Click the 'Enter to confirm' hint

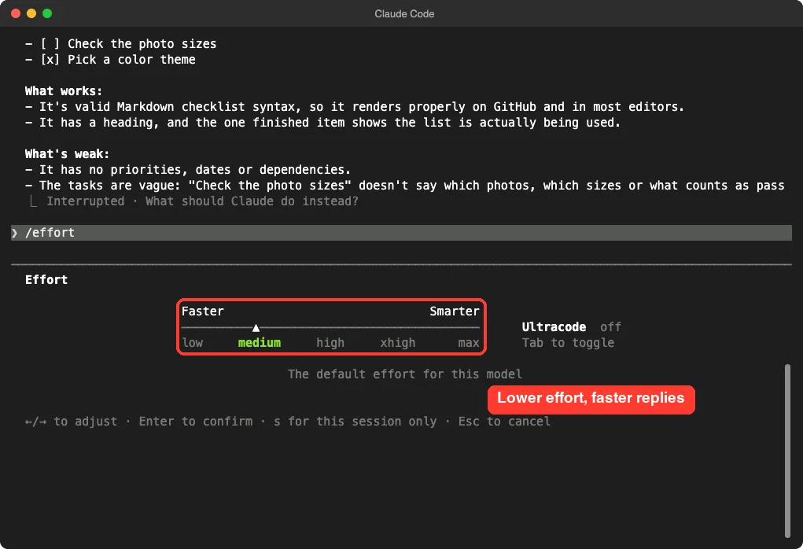pos(196,422)
